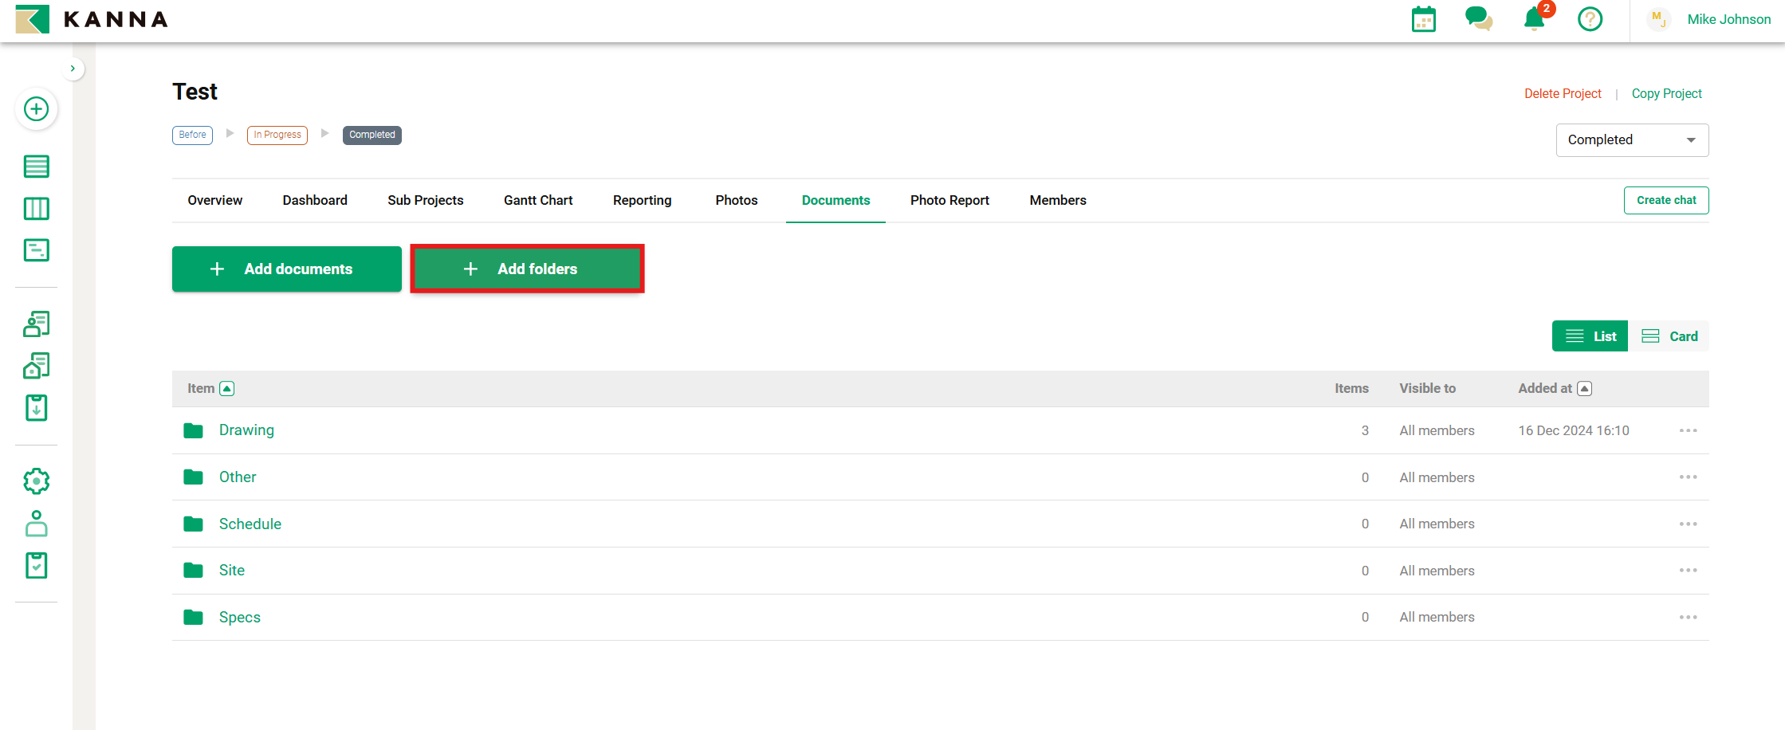Switch to Card view
1785x730 pixels.
click(x=1669, y=336)
